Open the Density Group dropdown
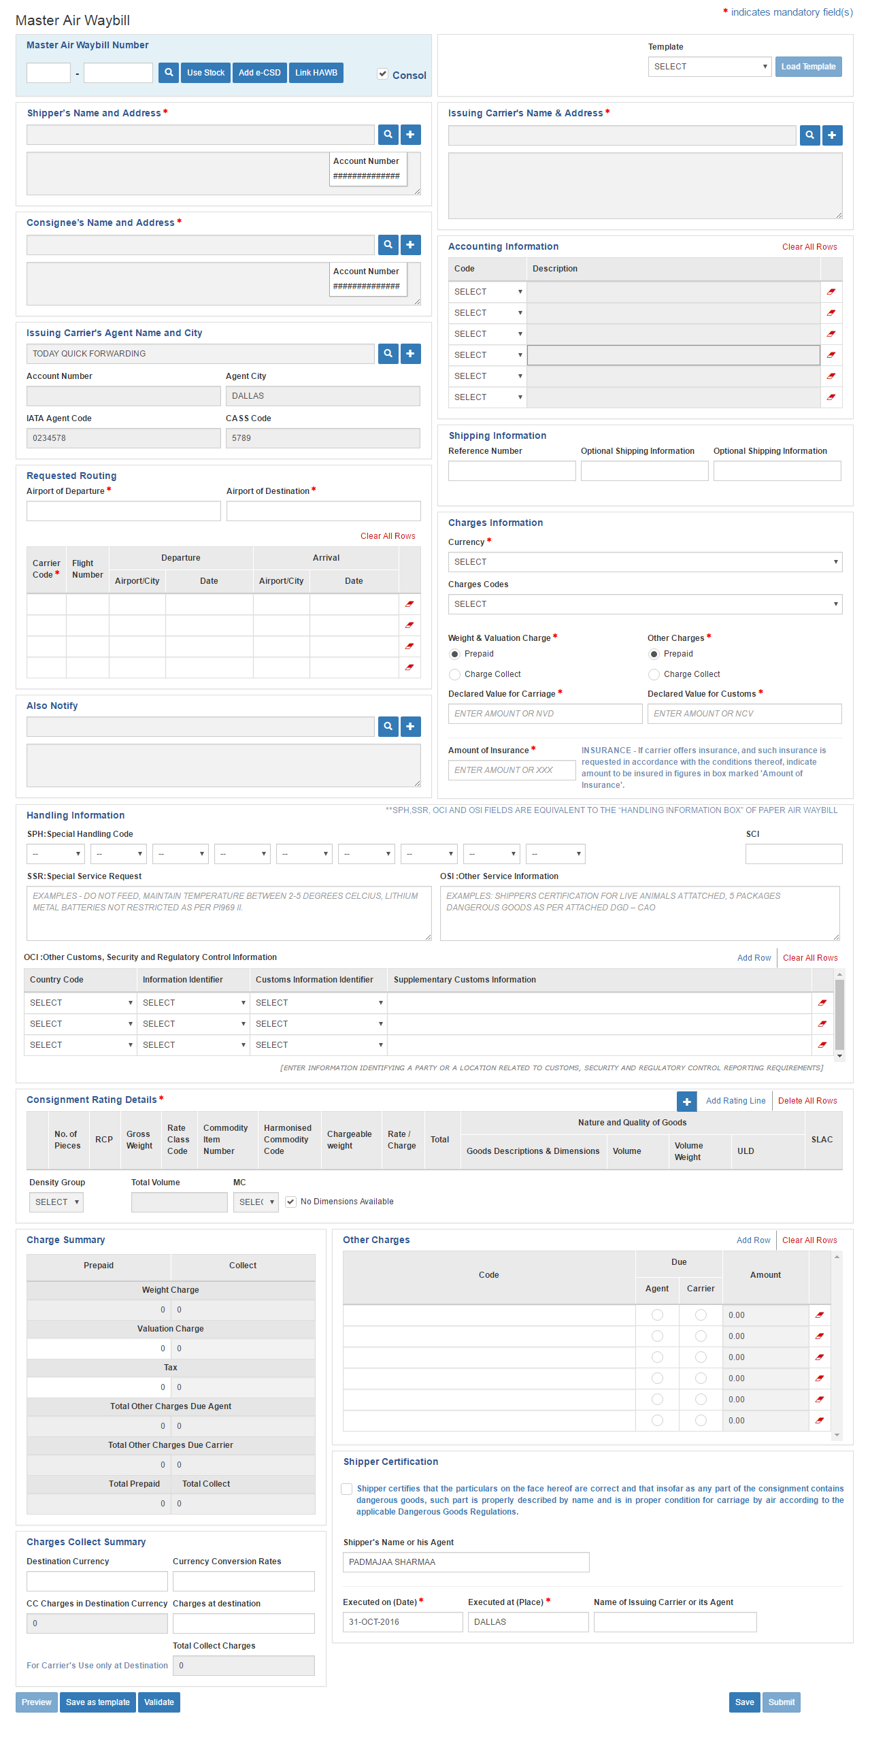870x1750 pixels. pos(56,1202)
